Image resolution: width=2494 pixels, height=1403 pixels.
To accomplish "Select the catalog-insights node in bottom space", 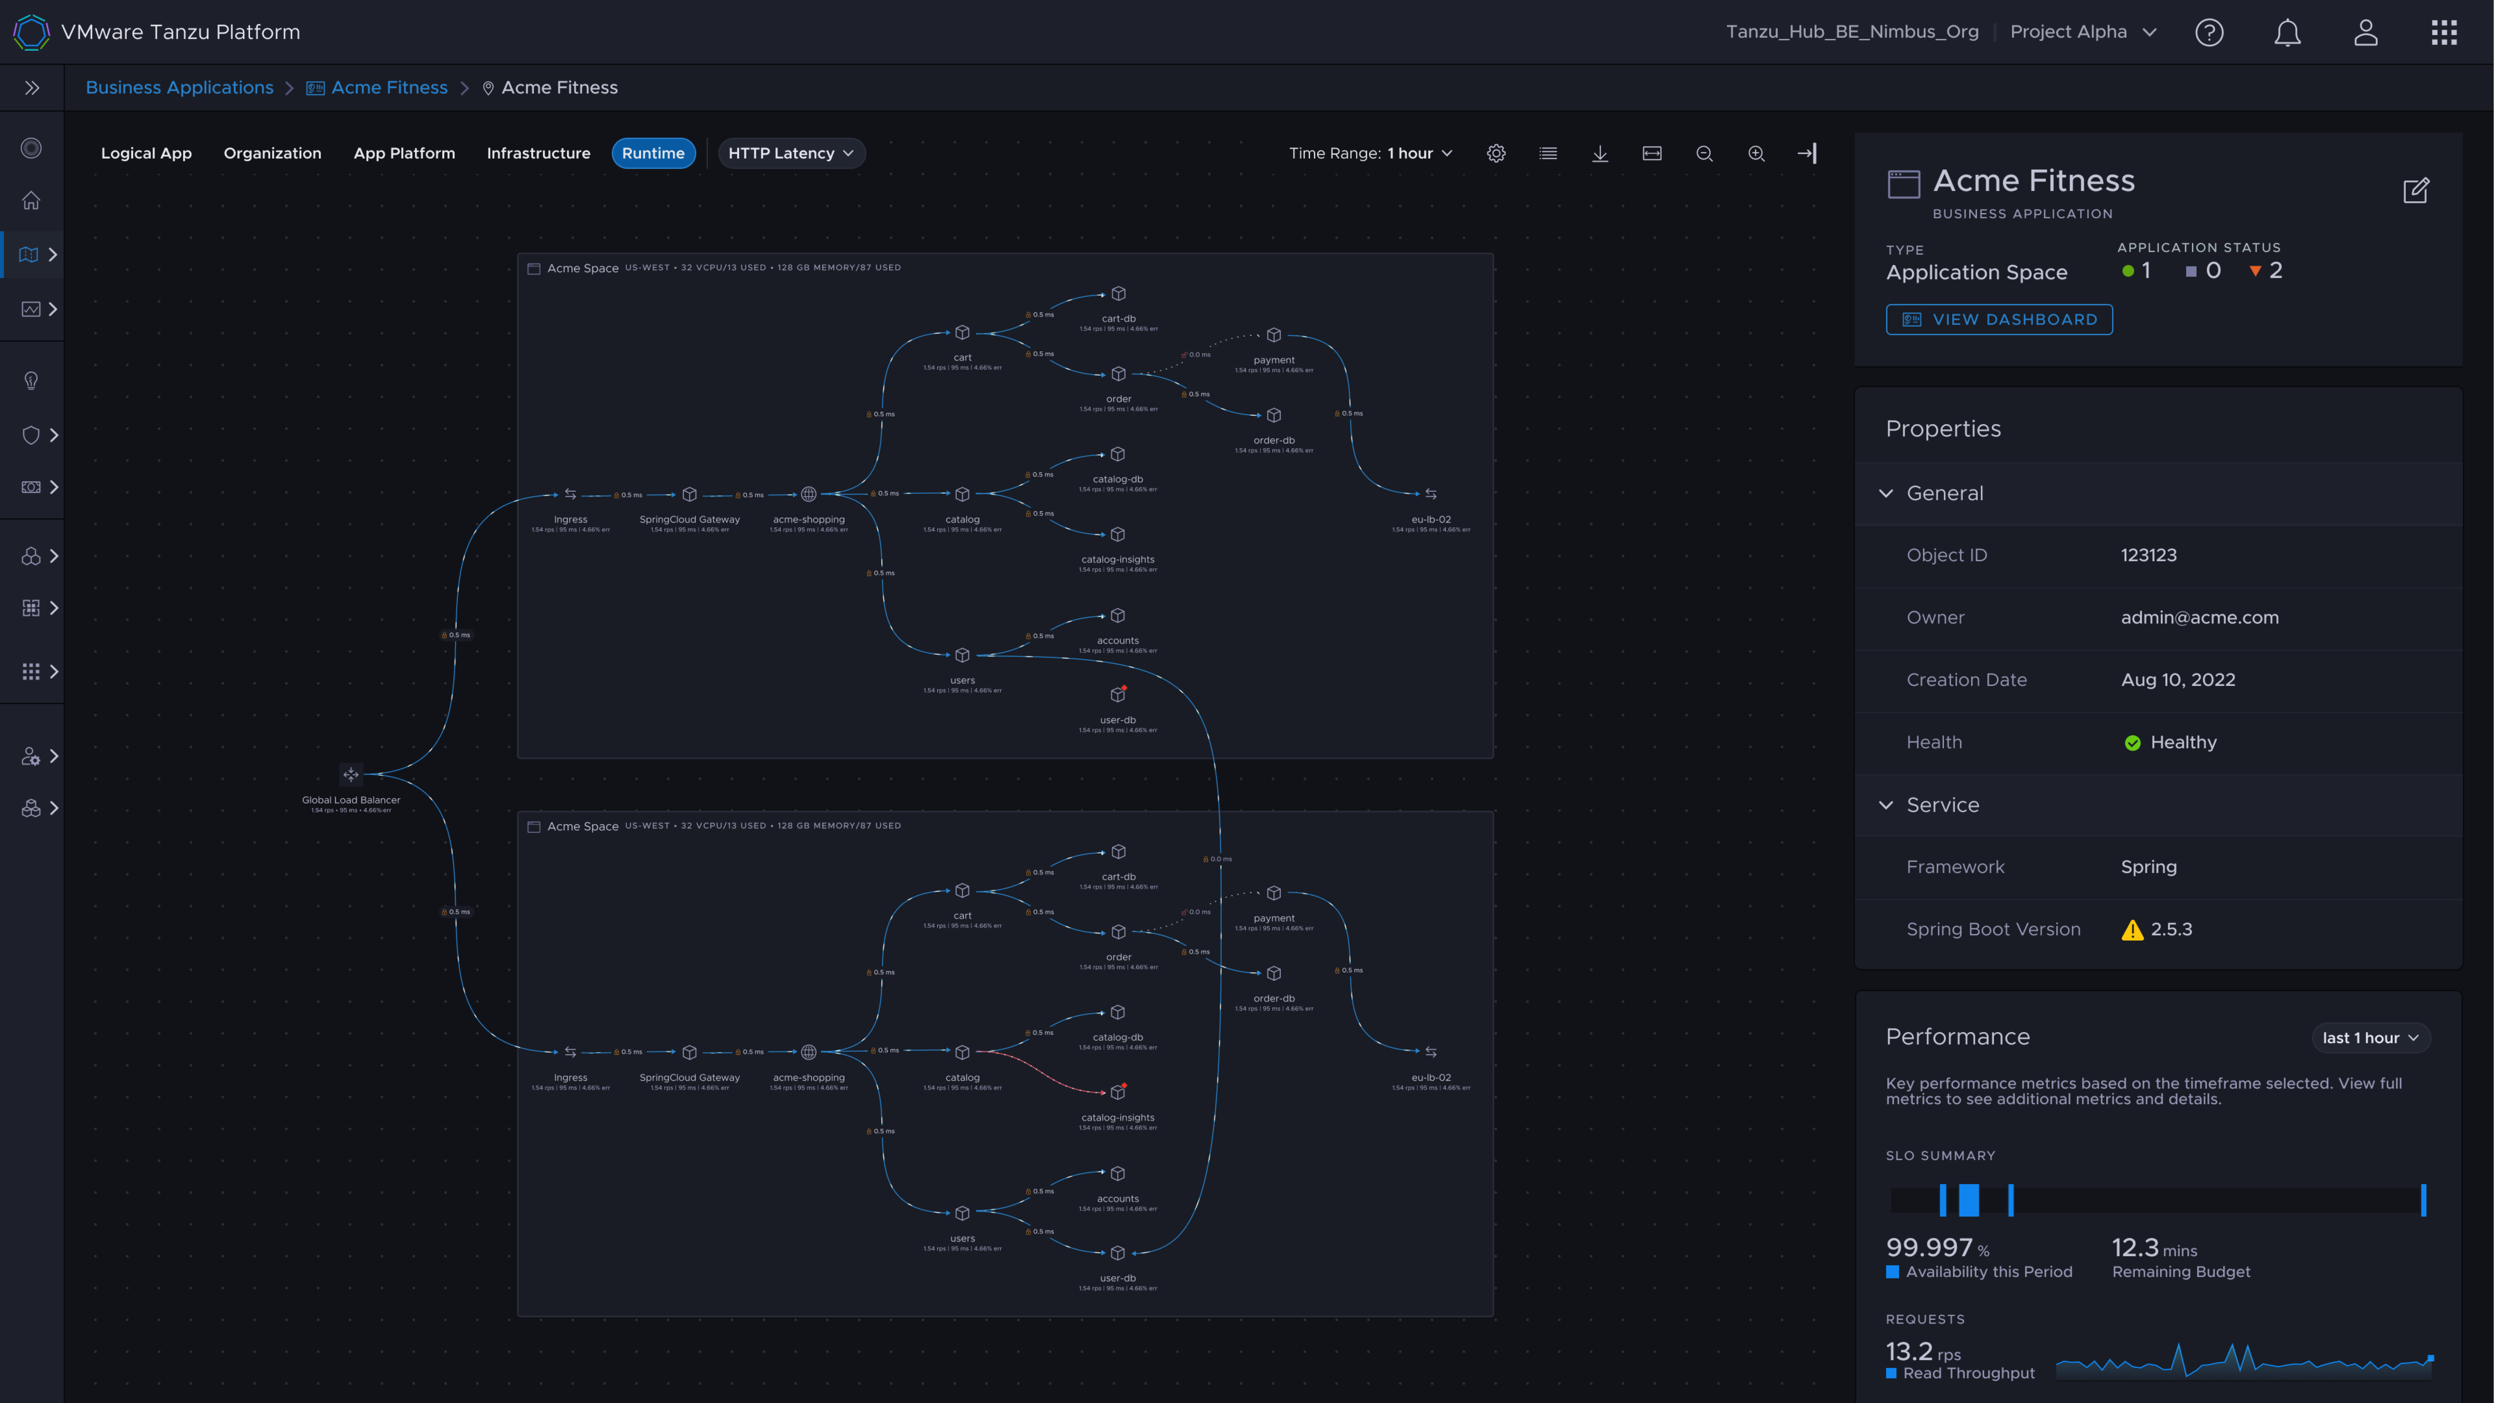I will [x=1118, y=1092].
